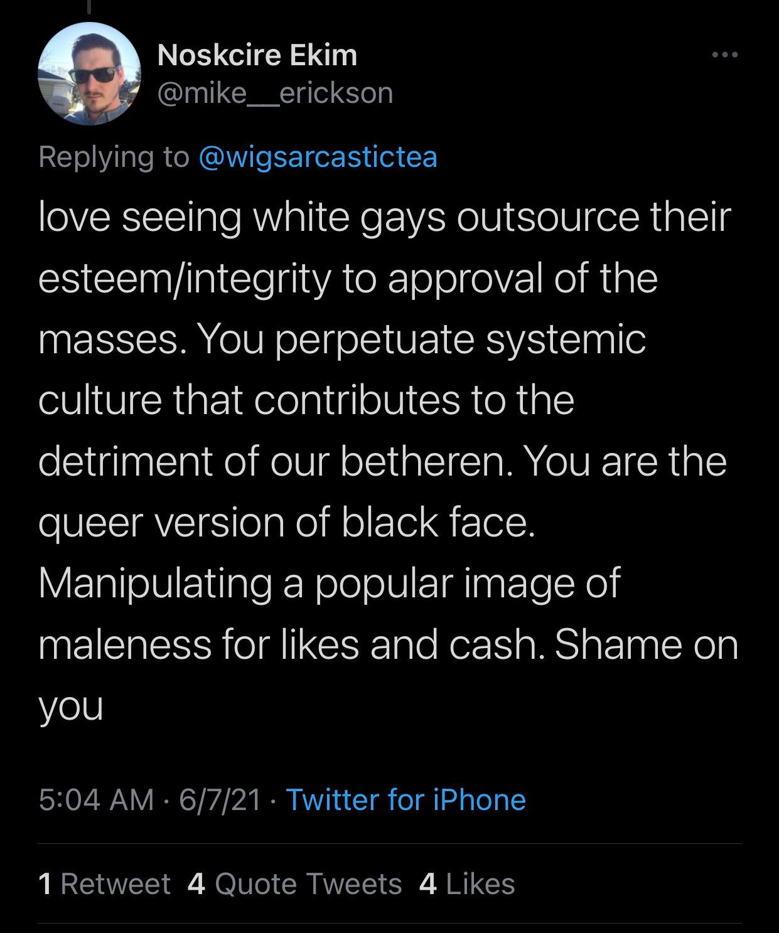The height and width of the screenshot is (933, 779).
Task: Click the final word "you" of the tweet
Action: pyautogui.click(x=70, y=706)
